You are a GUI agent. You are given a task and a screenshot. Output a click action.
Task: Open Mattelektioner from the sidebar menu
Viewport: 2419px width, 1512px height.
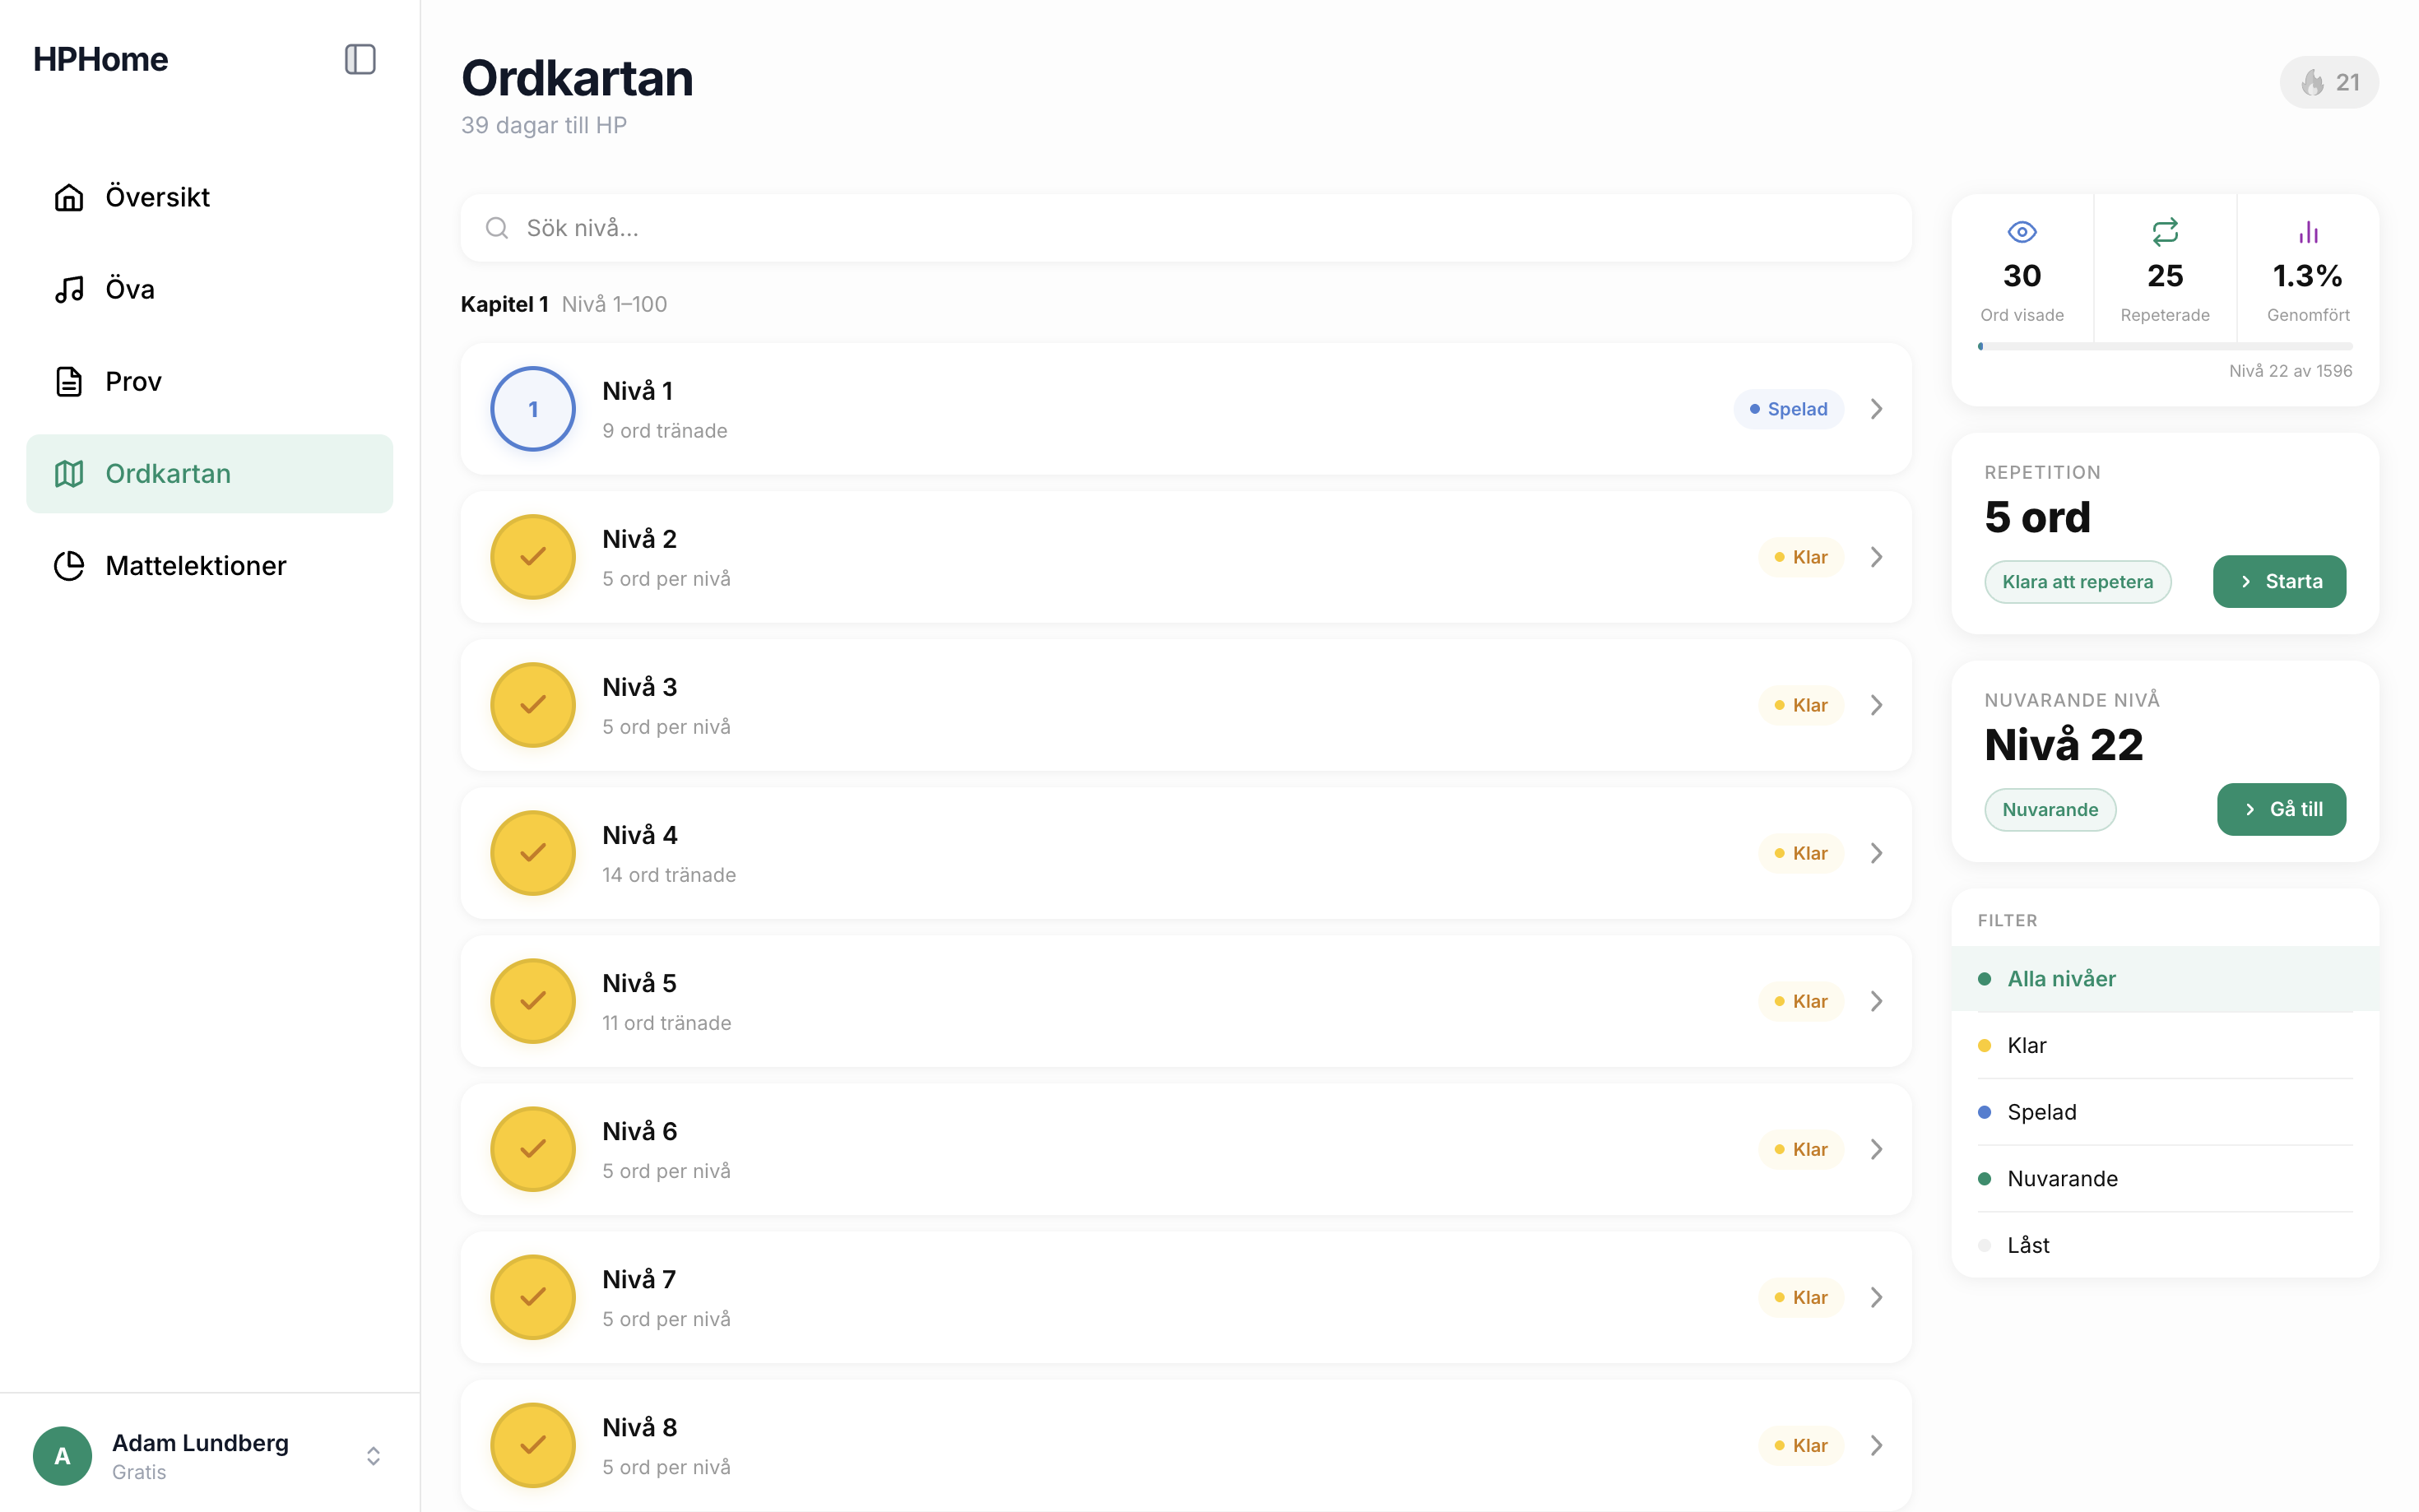196,565
